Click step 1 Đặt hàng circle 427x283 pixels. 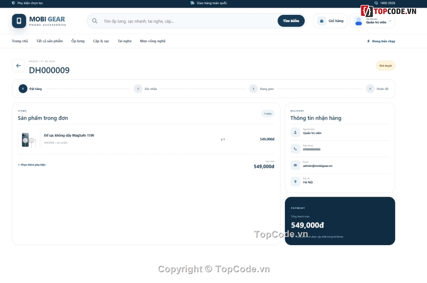coord(23,89)
